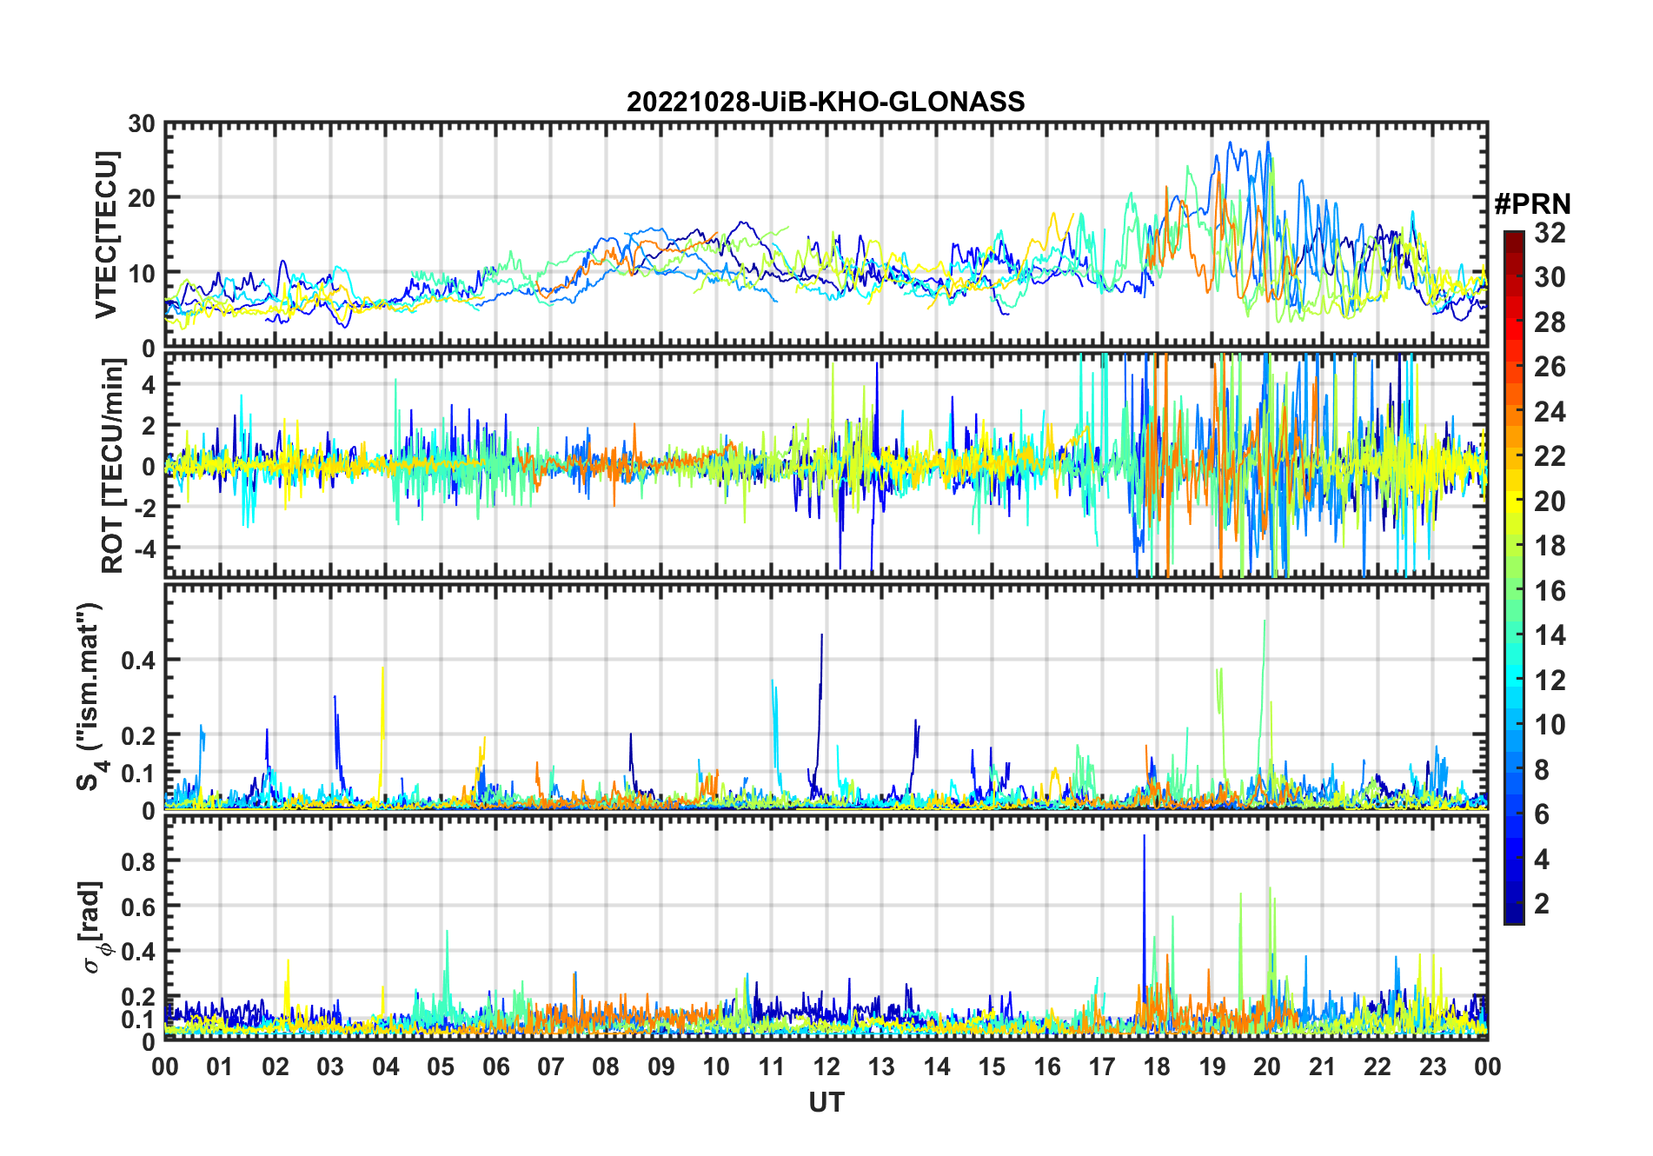Click the UT x-axis label
The width and height of the screenshot is (1653, 1156).
point(826,1102)
